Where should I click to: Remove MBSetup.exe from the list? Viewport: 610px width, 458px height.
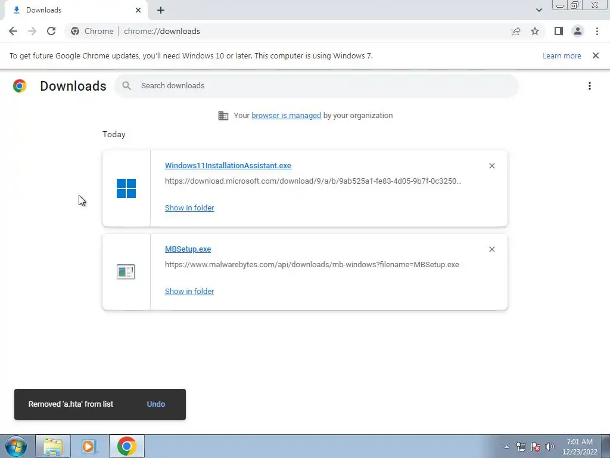point(491,249)
